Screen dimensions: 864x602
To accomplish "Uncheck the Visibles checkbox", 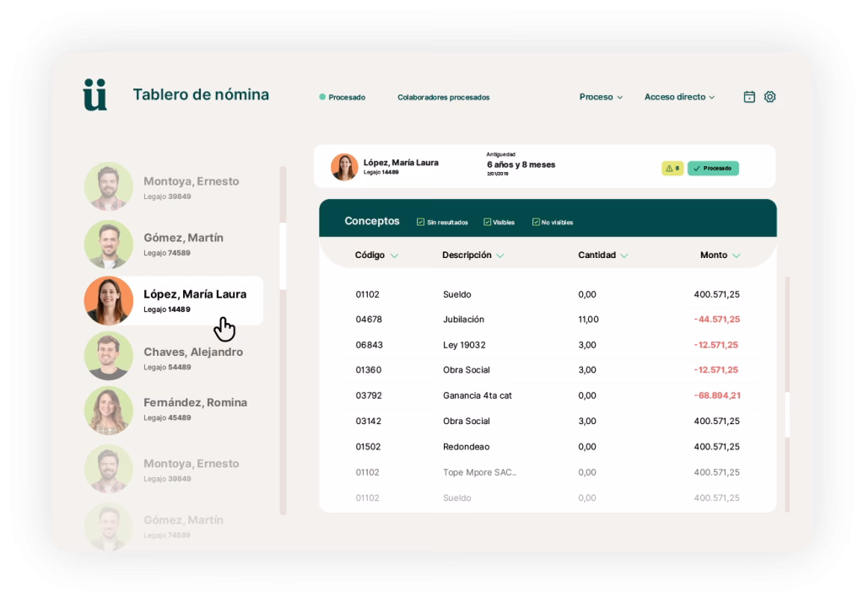I will click(x=487, y=223).
